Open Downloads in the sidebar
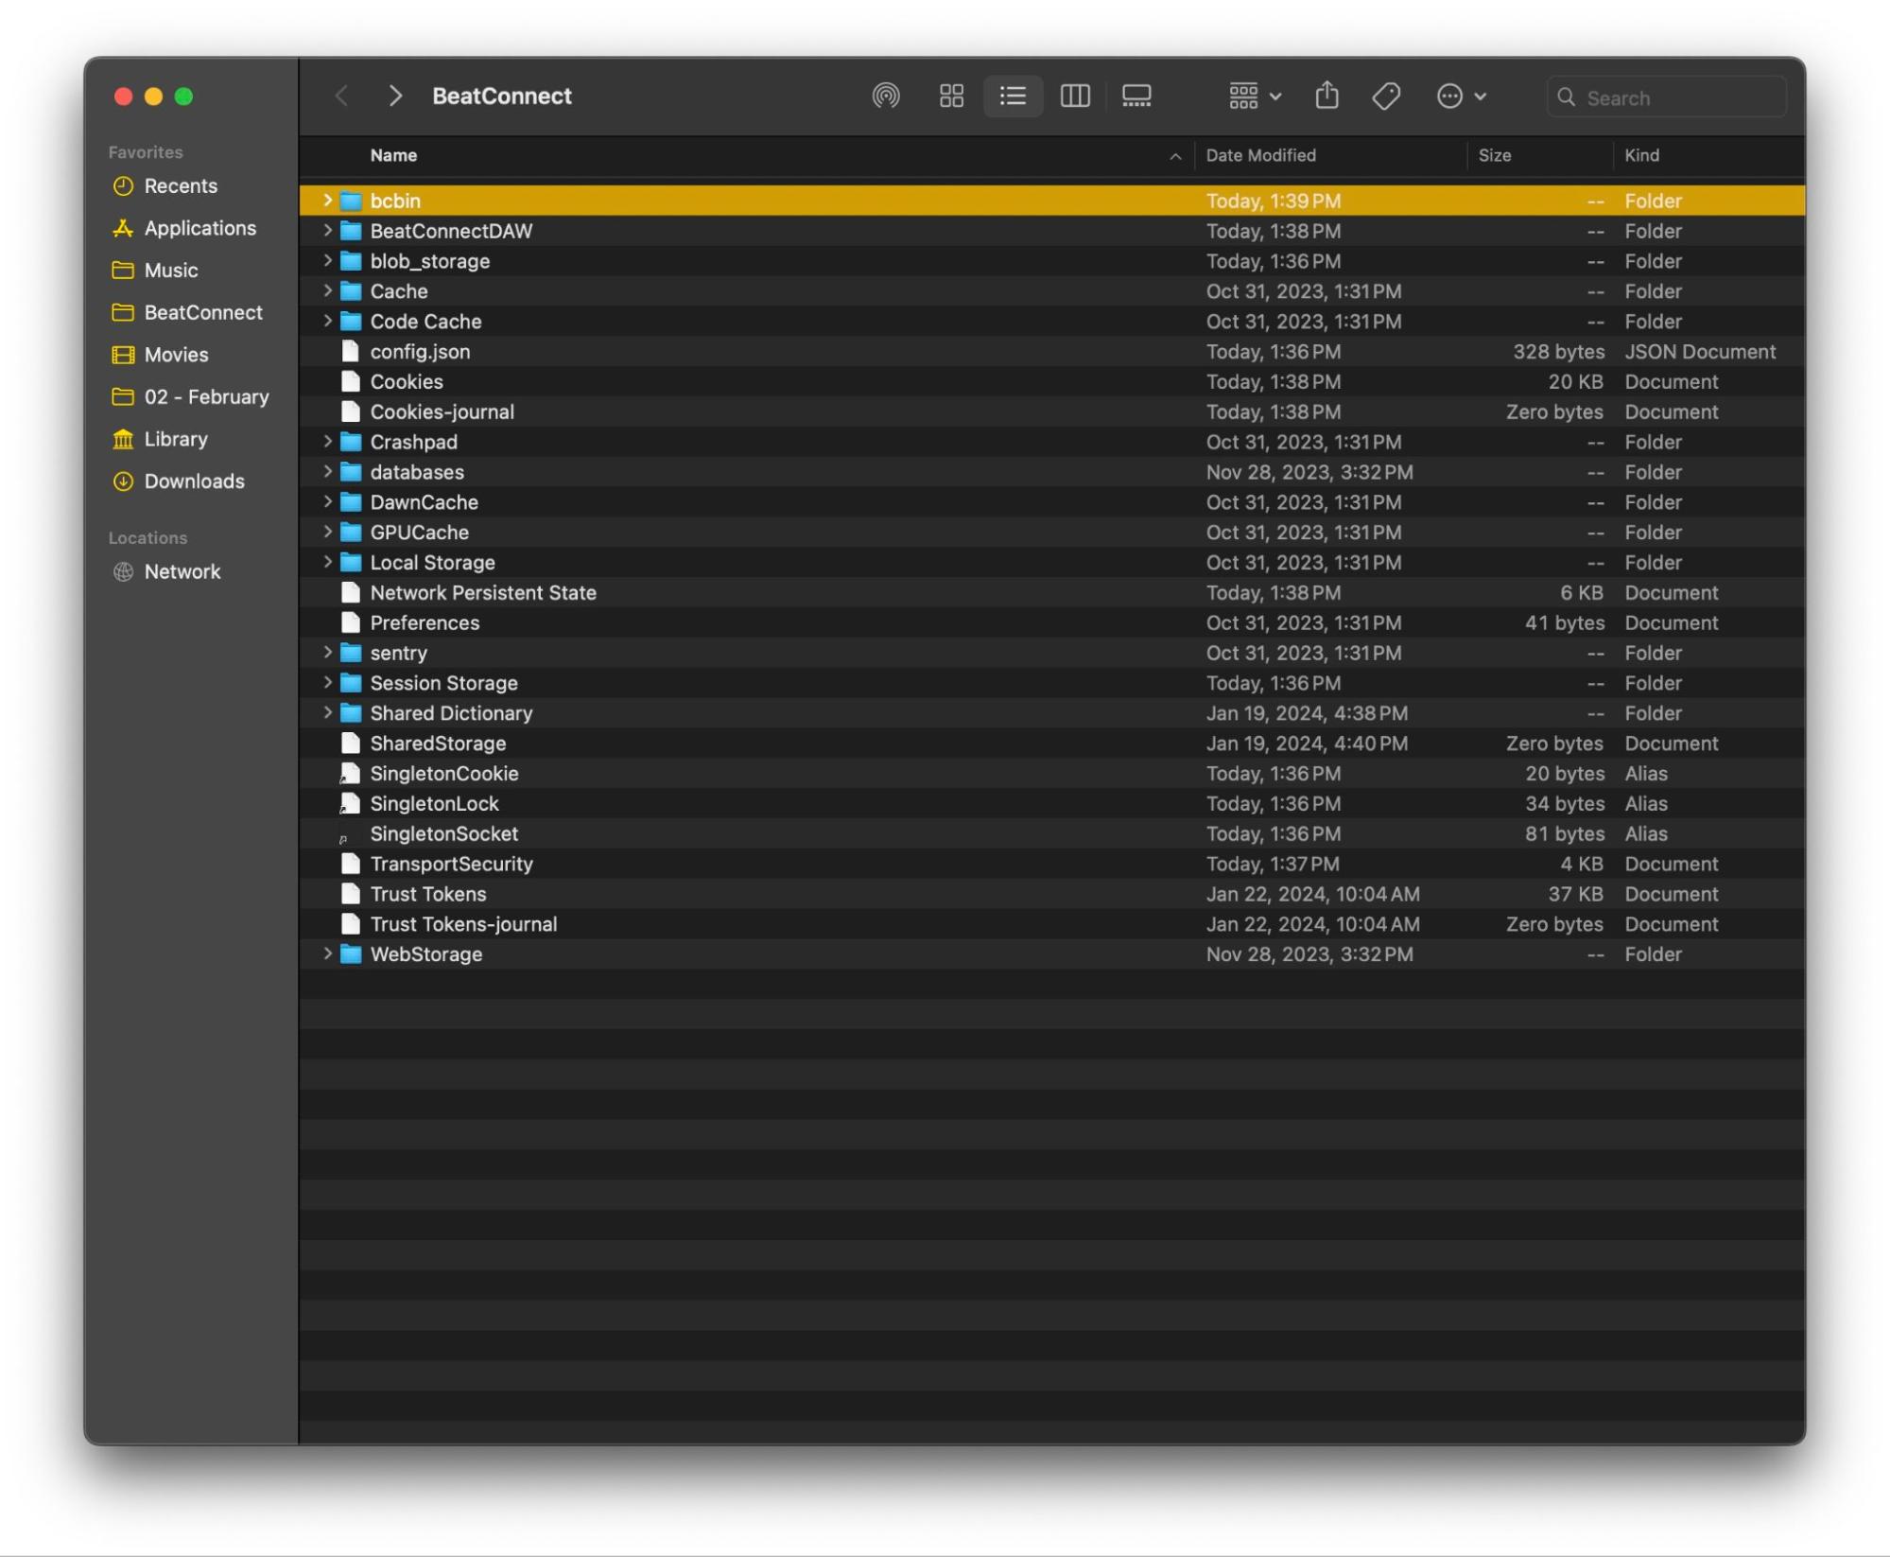 pos(178,481)
